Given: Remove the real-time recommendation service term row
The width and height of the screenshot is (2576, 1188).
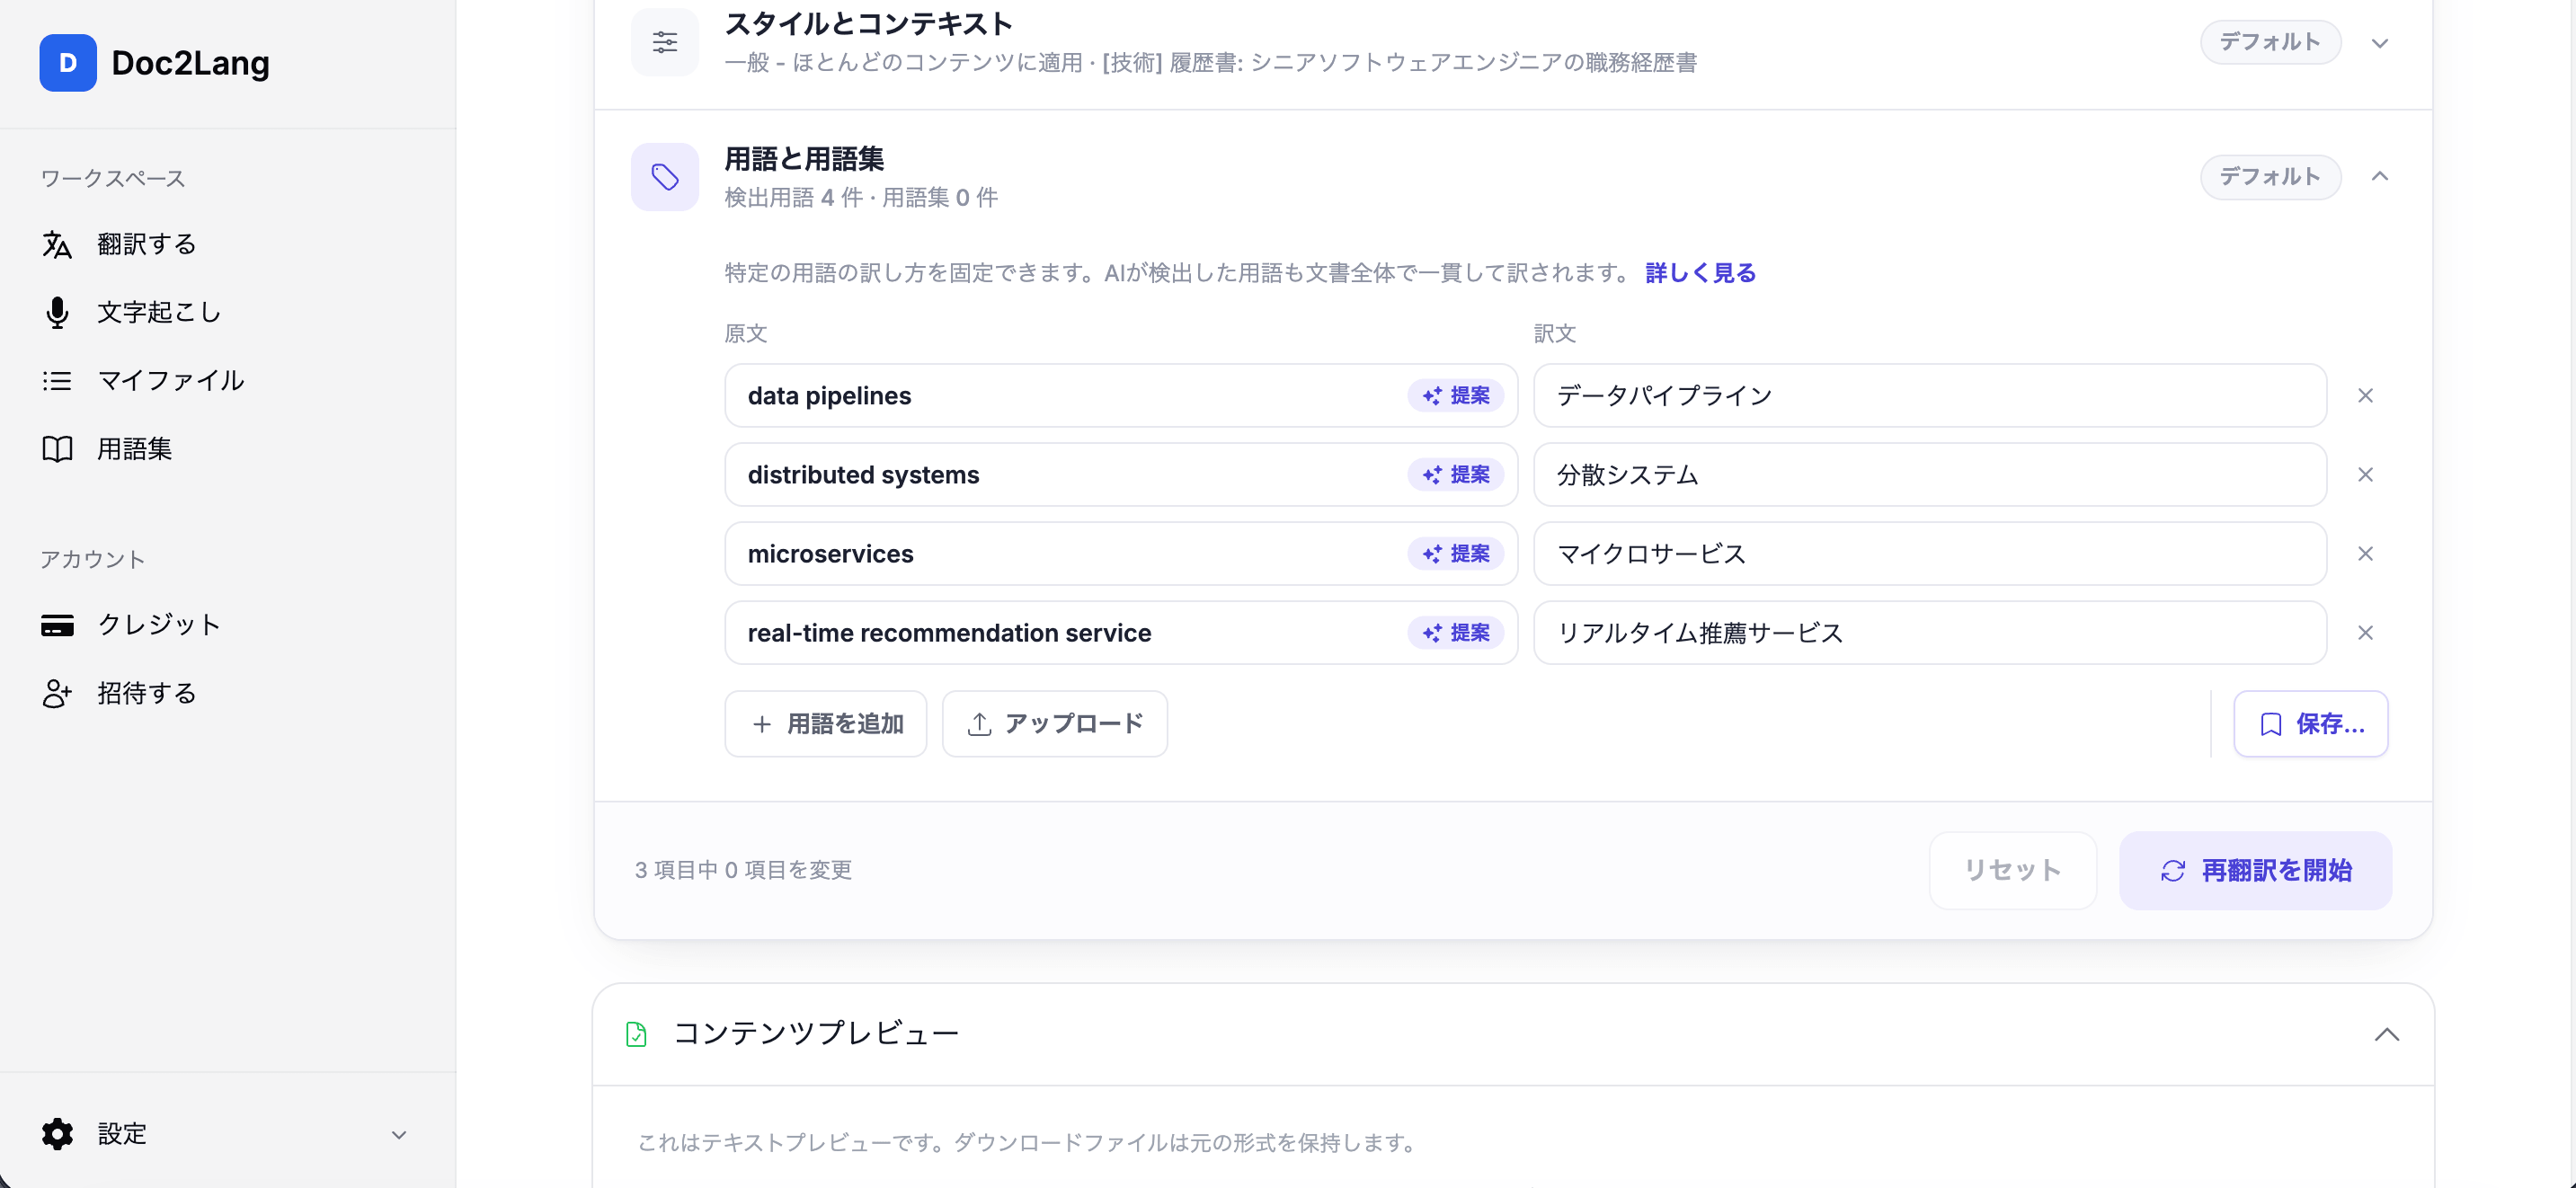Looking at the screenshot, I should (2365, 632).
